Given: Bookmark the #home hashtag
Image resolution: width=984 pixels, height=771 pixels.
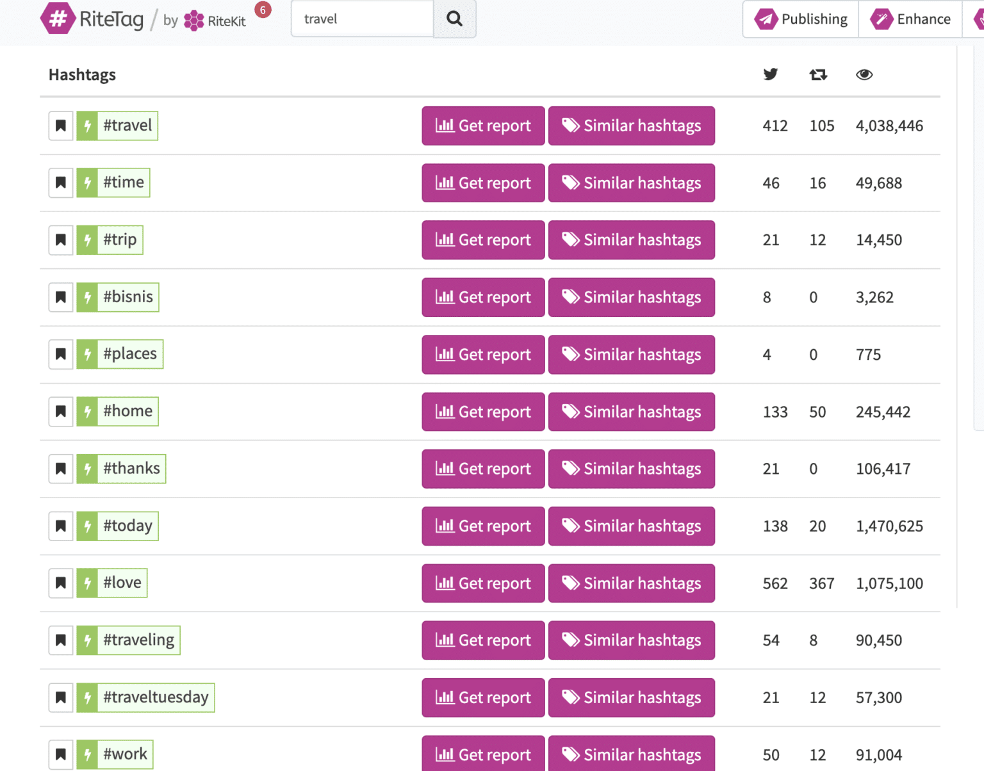Looking at the screenshot, I should (x=60, y=411).
